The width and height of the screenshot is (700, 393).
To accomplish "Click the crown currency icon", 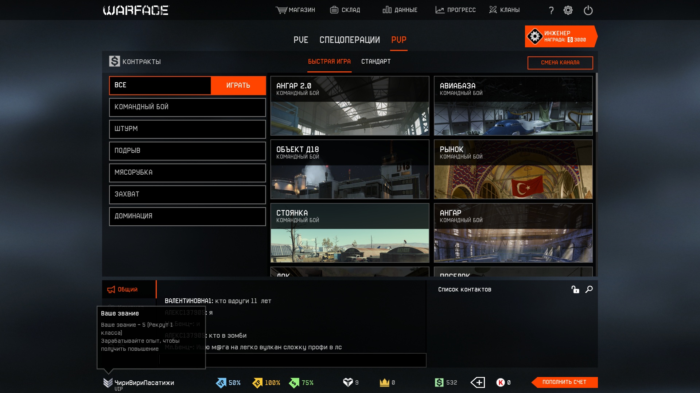I will [384, 382].
